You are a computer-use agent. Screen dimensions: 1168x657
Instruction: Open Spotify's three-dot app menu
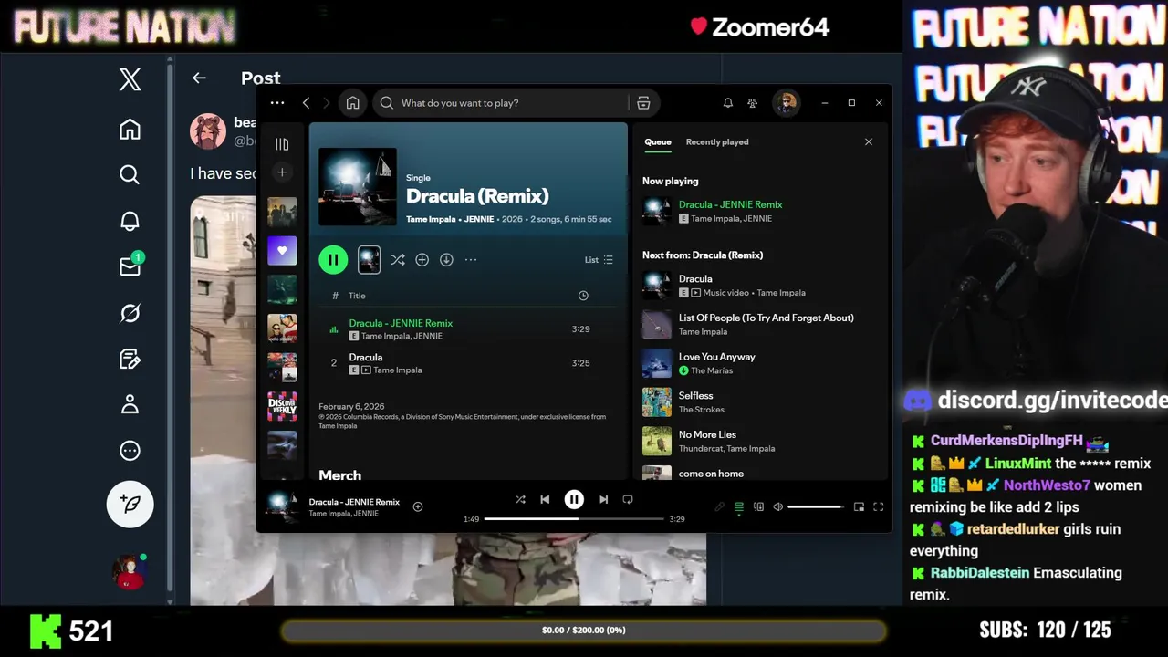277,103
